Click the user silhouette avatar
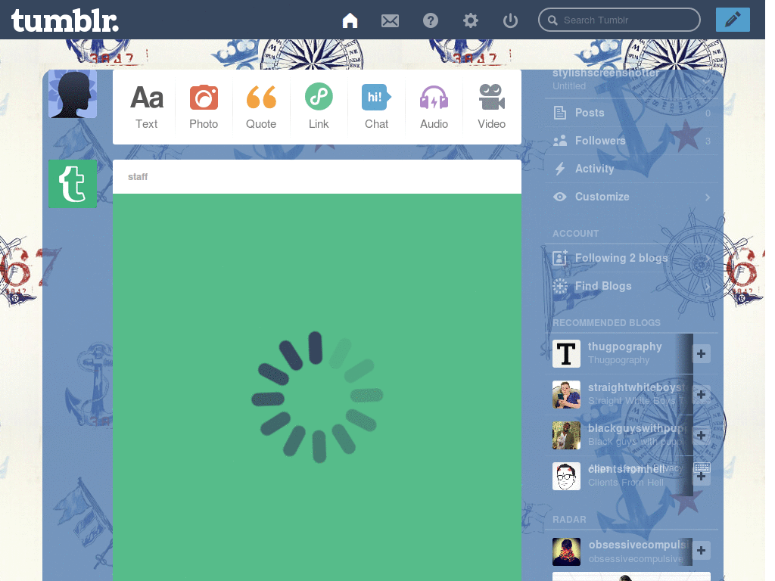Image resolution: width=775 pixels, height=581 pixels. tap(73, 94)
